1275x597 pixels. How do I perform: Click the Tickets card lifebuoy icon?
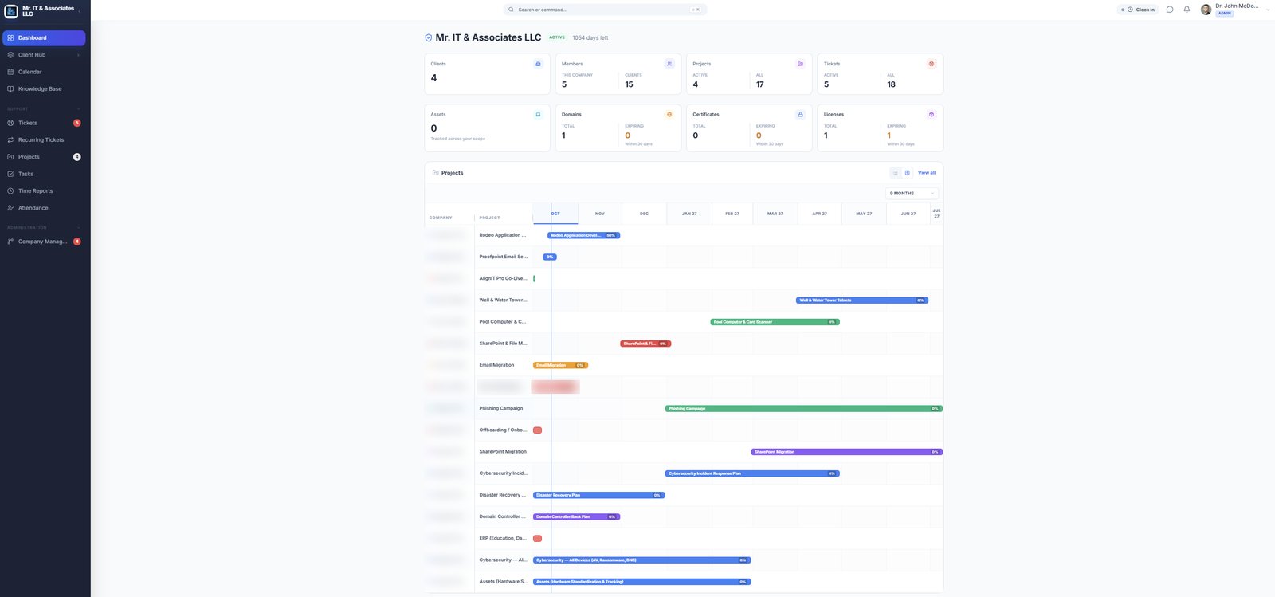click(x=932, y=64)
